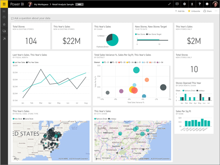The width and height of the screenshot is (220, 165).
Task: Expand the navigation hamburger menu
Action: (4, 11)
